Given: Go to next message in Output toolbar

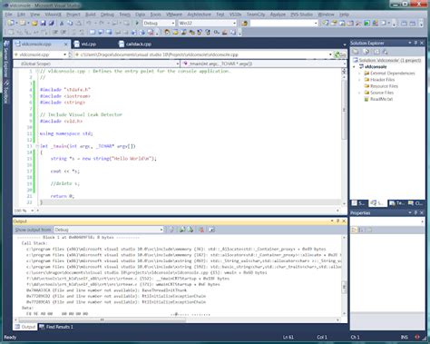Looking at the screenshot, I should (x=191, y=230).
